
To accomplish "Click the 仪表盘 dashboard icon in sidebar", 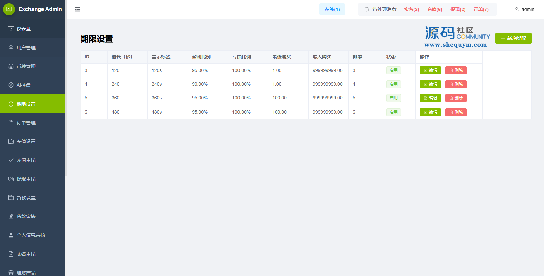I will 11,29.
